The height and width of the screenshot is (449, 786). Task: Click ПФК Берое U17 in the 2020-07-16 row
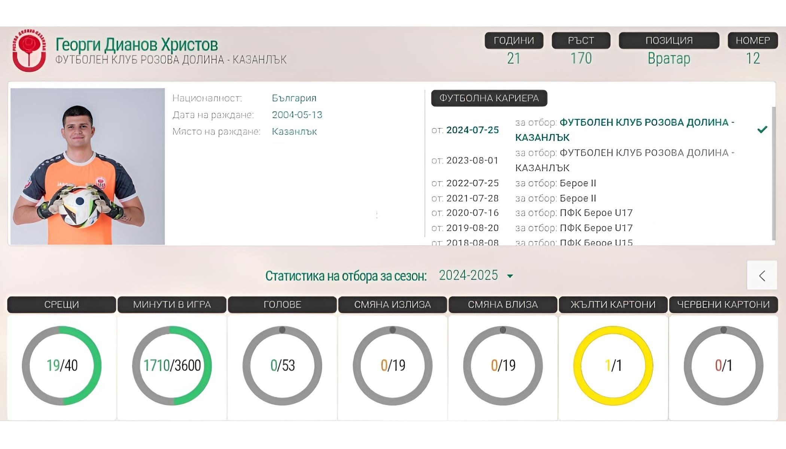pos(596,213)
